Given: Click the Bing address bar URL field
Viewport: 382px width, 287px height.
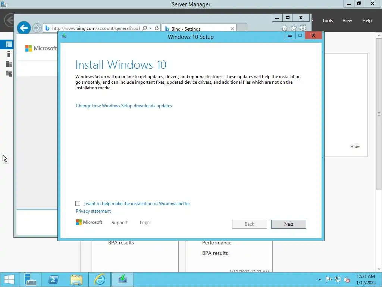Looking at the screenshot, I should click(x=96, y=28).
